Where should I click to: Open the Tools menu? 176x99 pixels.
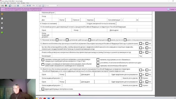tap(18, 3)
